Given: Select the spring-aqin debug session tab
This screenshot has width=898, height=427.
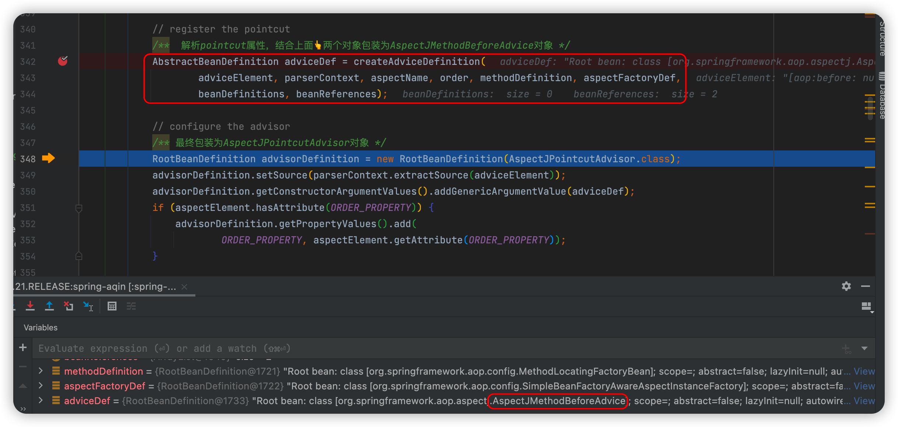Looking at the screenshot, I should tap(96, 287).
